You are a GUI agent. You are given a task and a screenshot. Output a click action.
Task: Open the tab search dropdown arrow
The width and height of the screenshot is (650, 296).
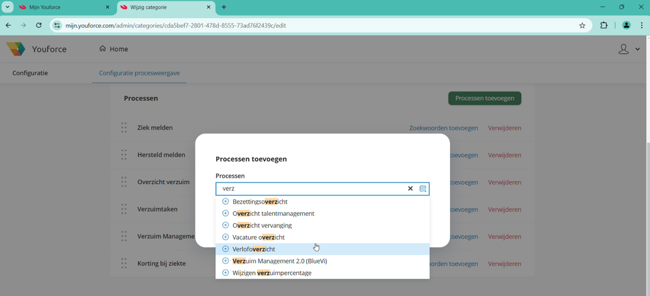click(x=8, y=7)
